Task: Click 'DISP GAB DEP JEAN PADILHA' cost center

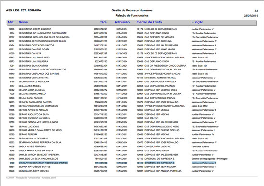Action: click(x=160, y=167)
